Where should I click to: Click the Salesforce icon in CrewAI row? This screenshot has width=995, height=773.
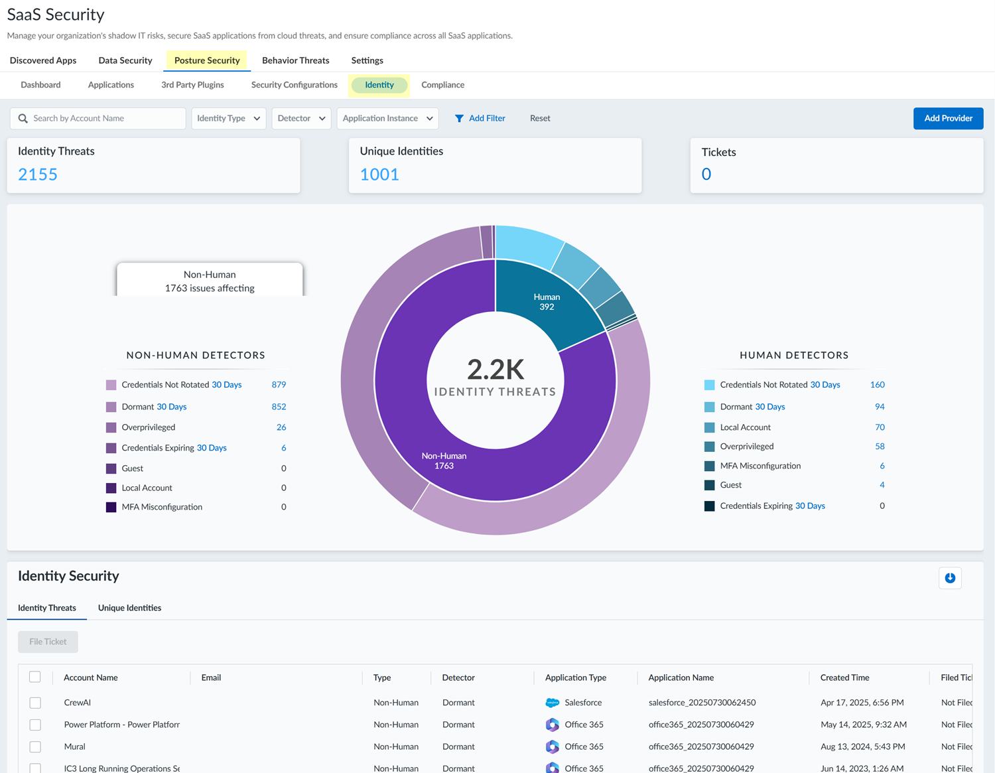[x=552, y=703]
